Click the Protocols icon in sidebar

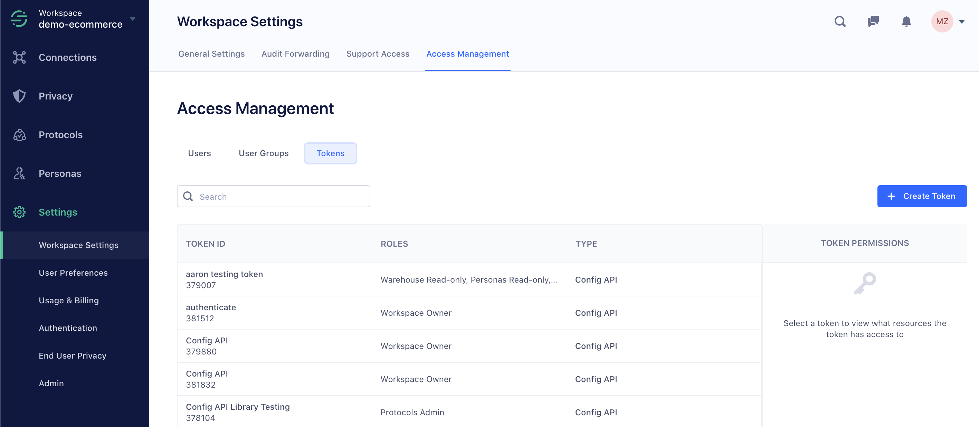(20, 135)
